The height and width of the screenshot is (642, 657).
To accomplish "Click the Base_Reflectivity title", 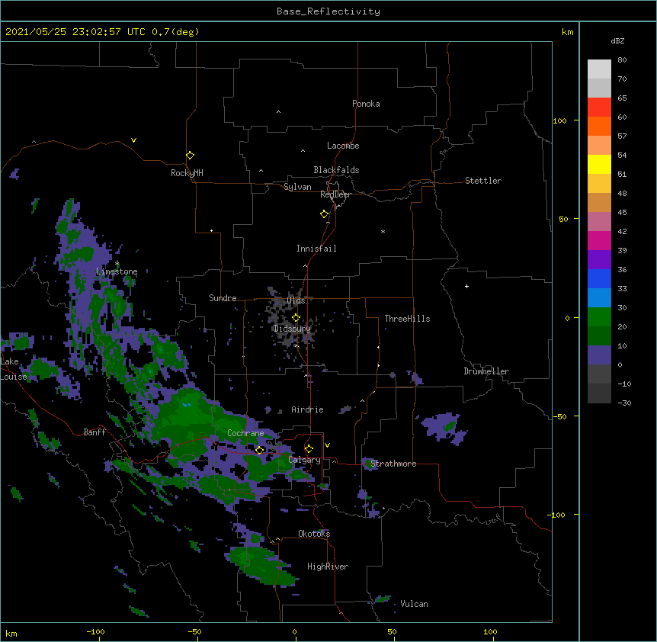I will [x=328, y=11].
